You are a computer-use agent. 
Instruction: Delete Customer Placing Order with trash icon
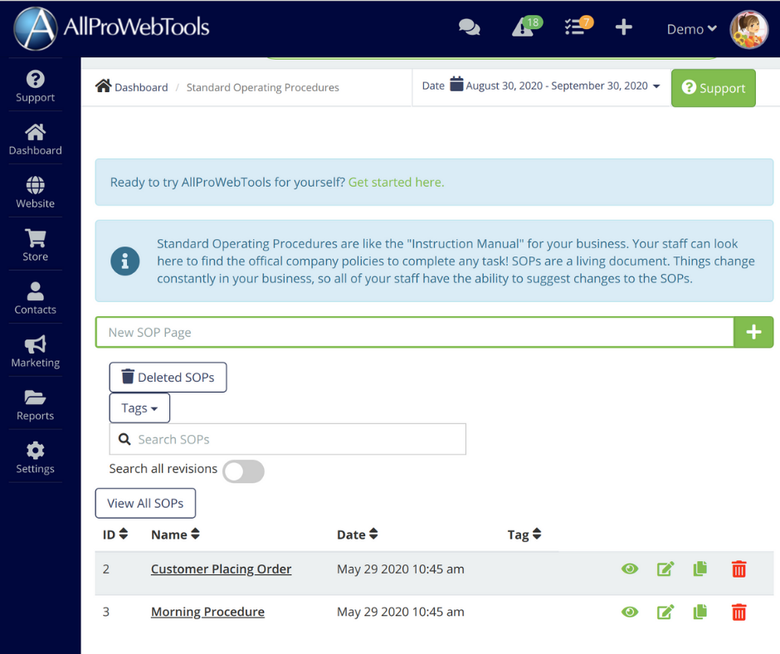point(739,569)
